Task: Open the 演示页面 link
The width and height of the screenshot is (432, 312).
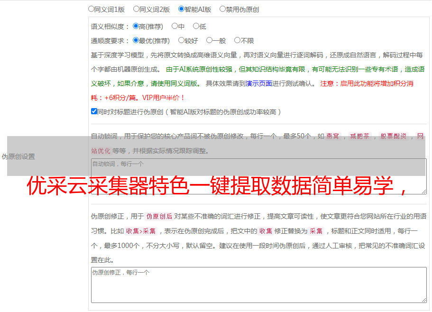Action: (259, 83)
